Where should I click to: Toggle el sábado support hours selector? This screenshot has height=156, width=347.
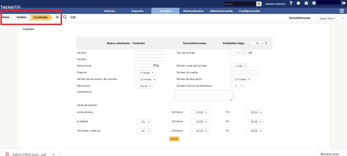point(144,121)
